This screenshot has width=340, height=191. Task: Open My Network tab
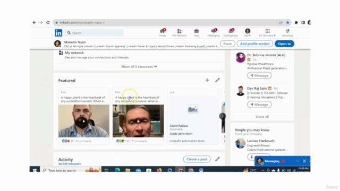tap(180, 33)
